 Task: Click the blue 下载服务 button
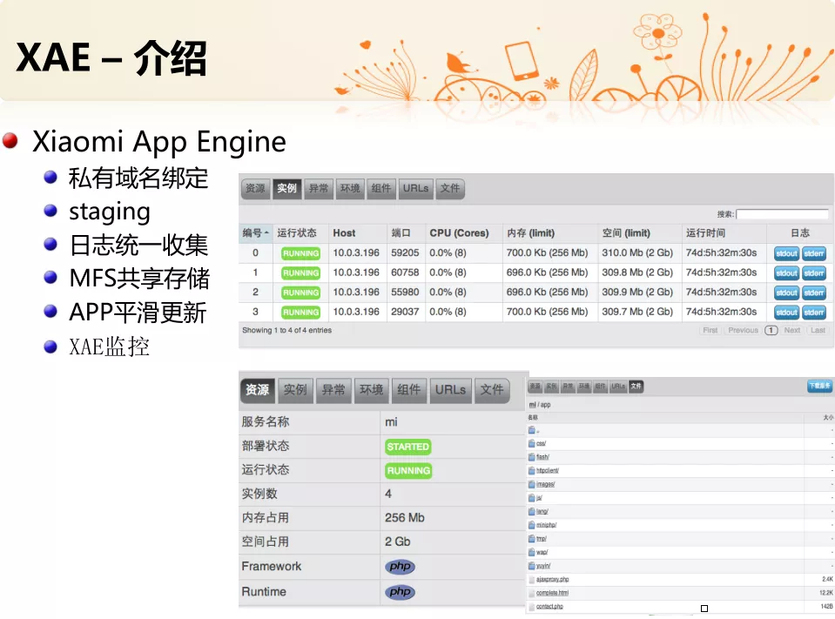coord(819,386)
